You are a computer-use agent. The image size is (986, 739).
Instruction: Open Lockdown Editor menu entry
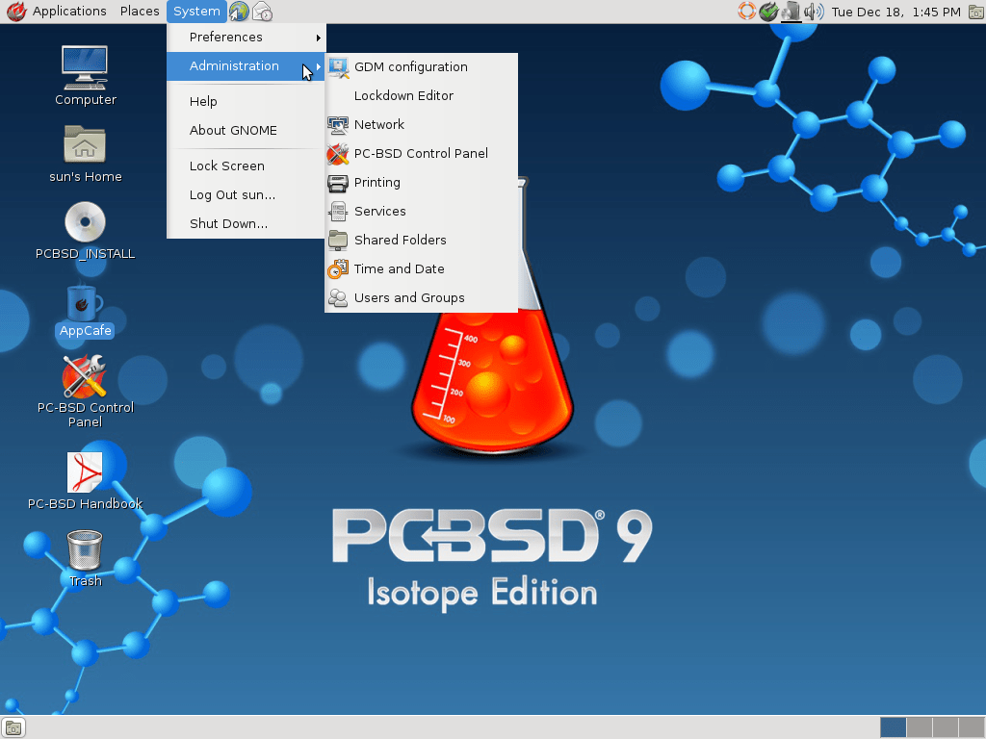pyautogui.click(x=421, y=95)
